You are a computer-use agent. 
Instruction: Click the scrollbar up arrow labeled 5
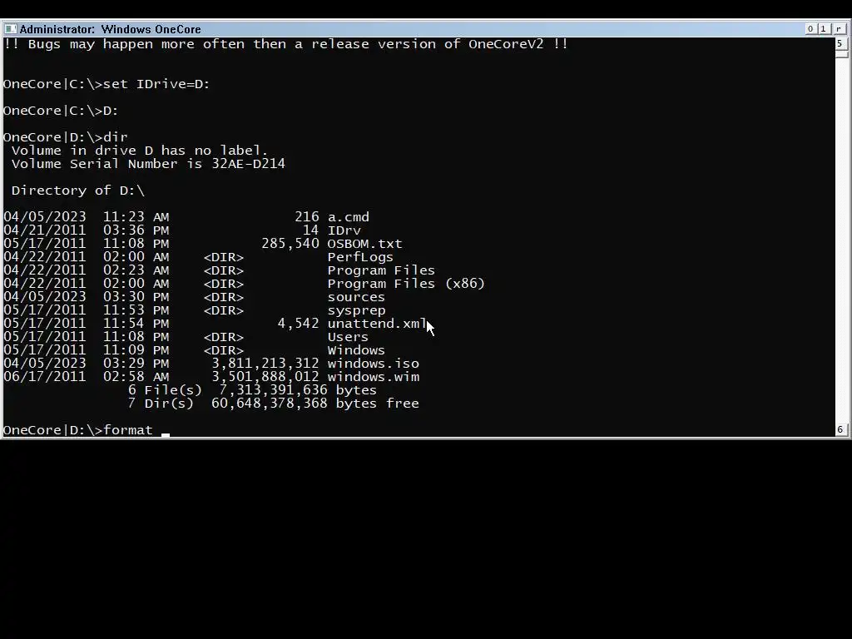pyautogui.click(x=840, y=43)
